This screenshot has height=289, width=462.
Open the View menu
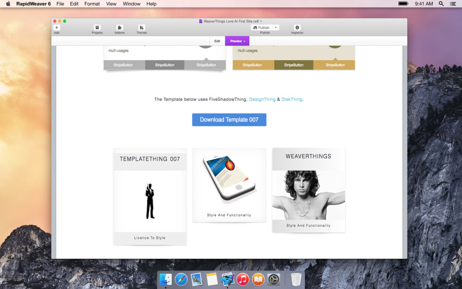coord(111,4)
